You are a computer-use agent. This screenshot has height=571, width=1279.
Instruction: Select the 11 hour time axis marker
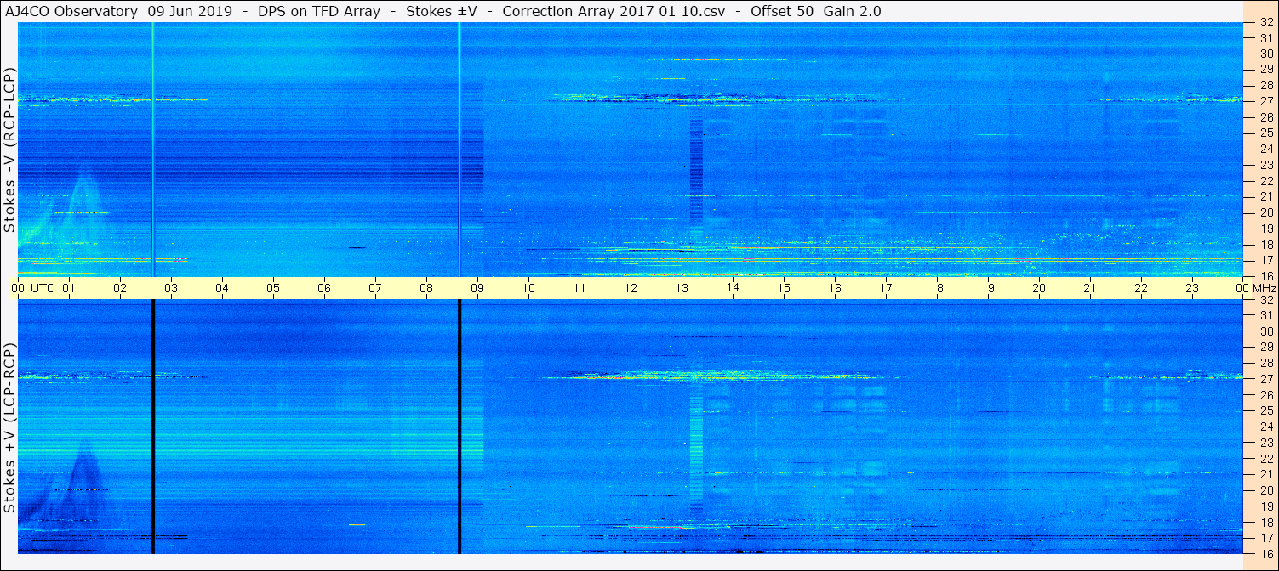[x=580, y=288]
